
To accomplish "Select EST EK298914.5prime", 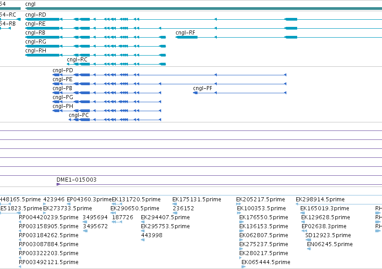I will click(320, 200).
